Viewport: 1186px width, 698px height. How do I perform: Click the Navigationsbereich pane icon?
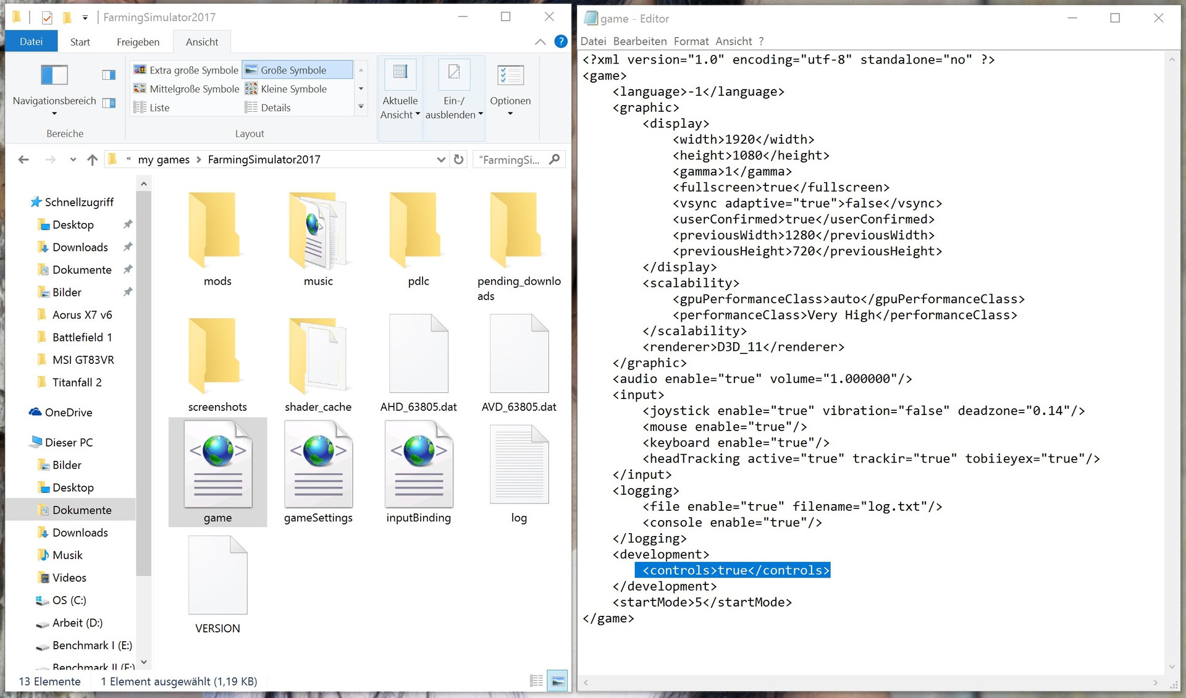pos(54,75)
